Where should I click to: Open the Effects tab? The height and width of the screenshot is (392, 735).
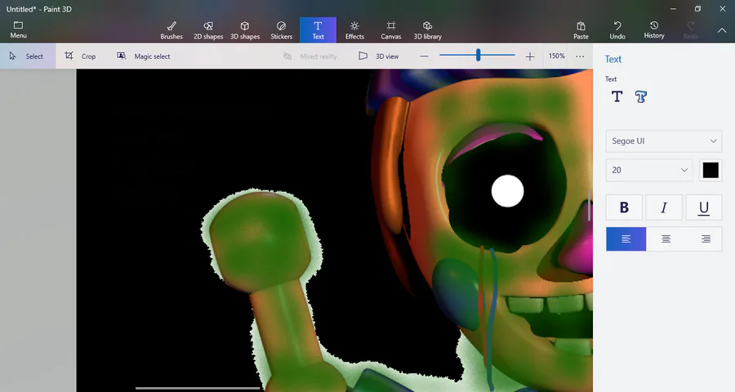pyautogui.click(x=354, y=30)
